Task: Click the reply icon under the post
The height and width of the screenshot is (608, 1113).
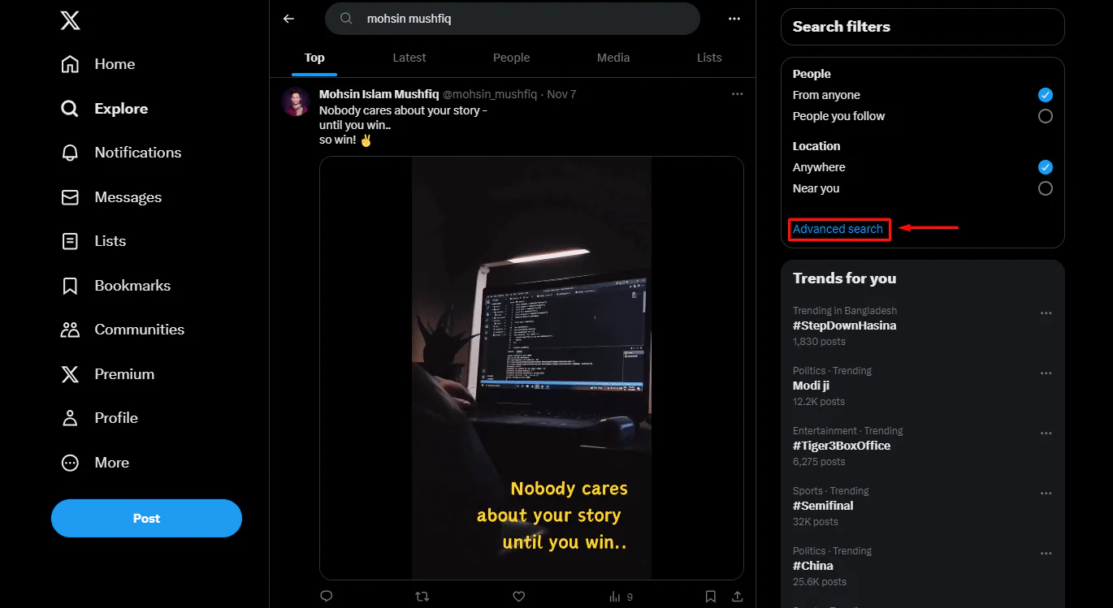Action: click(x=327, y=597)
